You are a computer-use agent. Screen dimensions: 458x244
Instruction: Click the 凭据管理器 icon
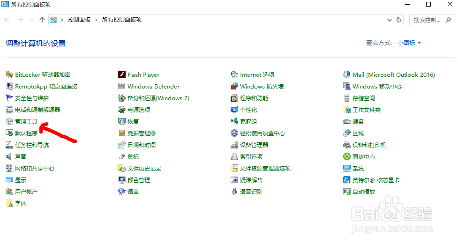pyautogui.click(x=122, y=133)
